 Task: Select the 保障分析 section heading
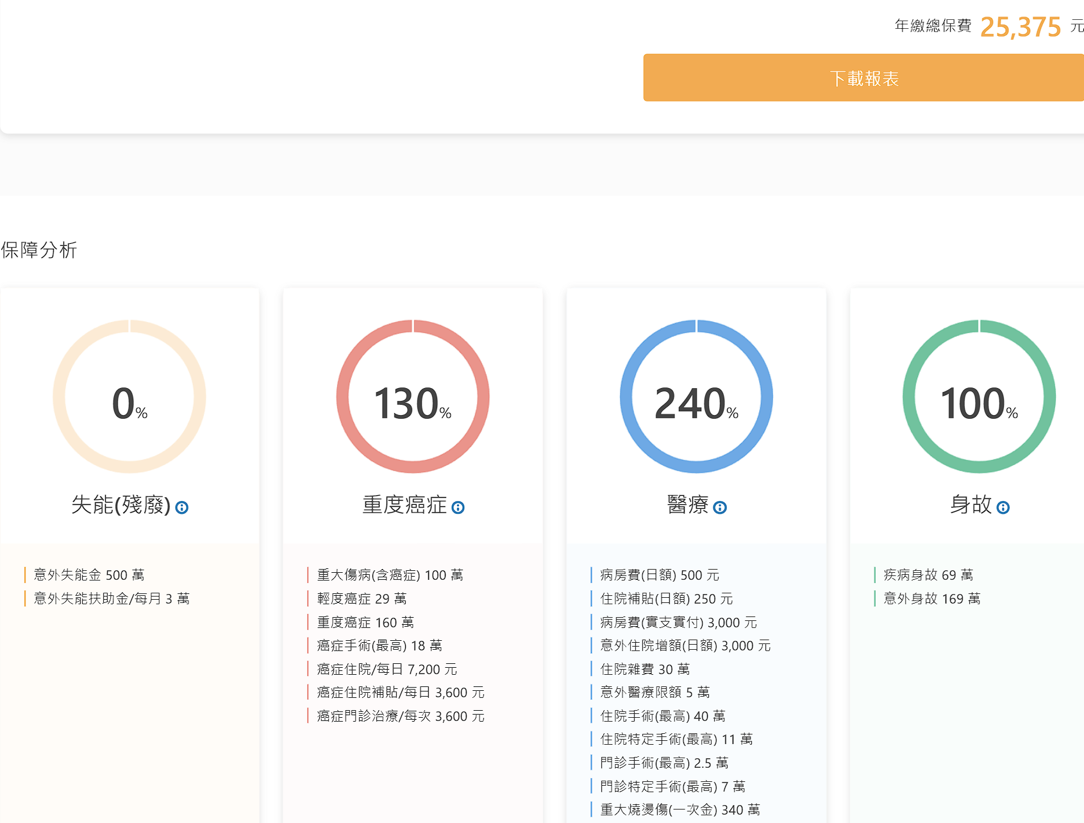tap(39, 250)
